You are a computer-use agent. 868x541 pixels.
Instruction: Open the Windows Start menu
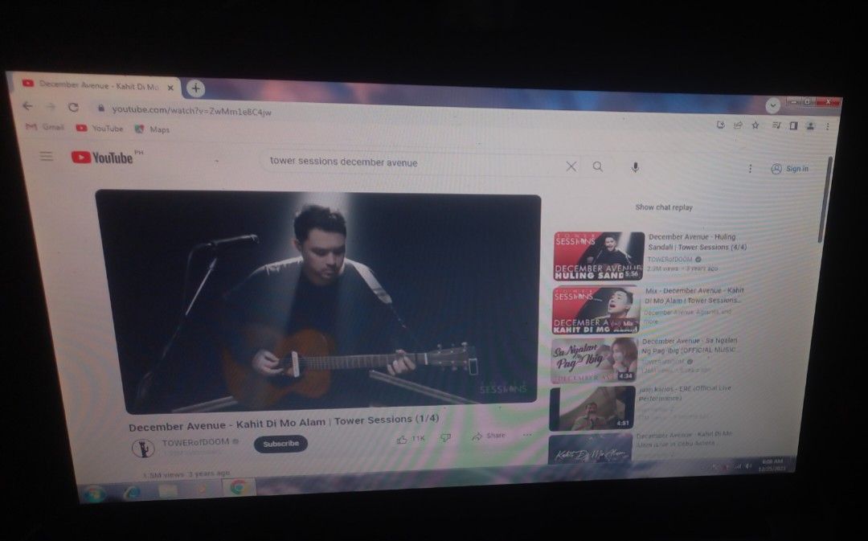click(x=93, y=493)
